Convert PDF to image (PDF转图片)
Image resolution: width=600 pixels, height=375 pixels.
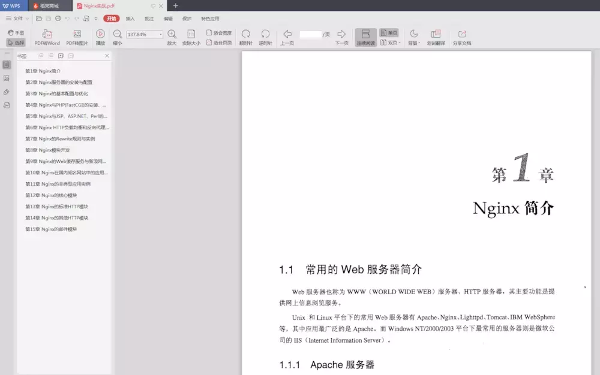tap(77, 37)
